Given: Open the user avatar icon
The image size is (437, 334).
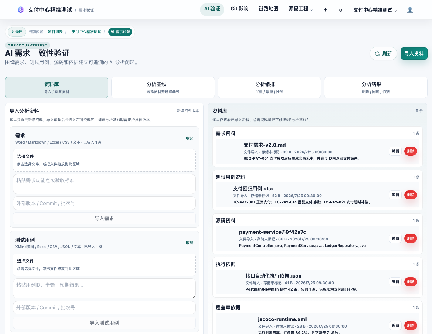Looking at the screenshot, I should pyautogui.click(x=410, y=10).
